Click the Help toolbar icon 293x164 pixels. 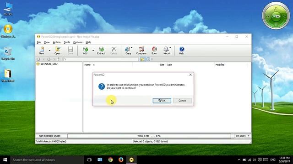coord(182,51)
